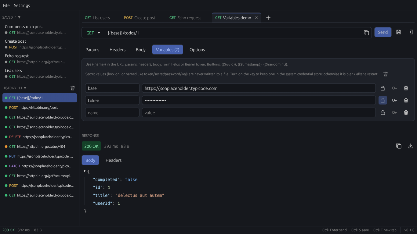
Task: Show the response Headers tab
Action: pos(114,160)
